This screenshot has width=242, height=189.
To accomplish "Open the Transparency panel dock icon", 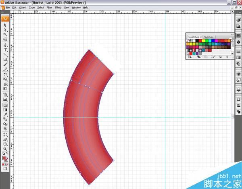I will pos(238,64).
